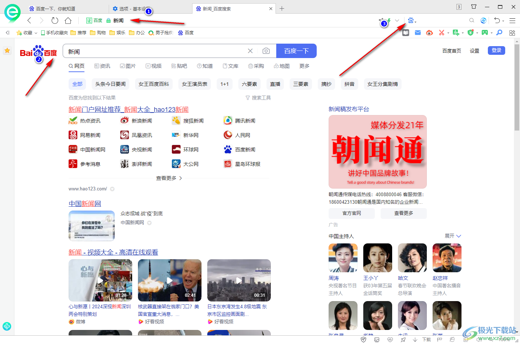The width and height of the screenshot is (520, 344).
Task: Open the 收藏 favorites menu
Action: pyautogui.click(x=27, y=33)
